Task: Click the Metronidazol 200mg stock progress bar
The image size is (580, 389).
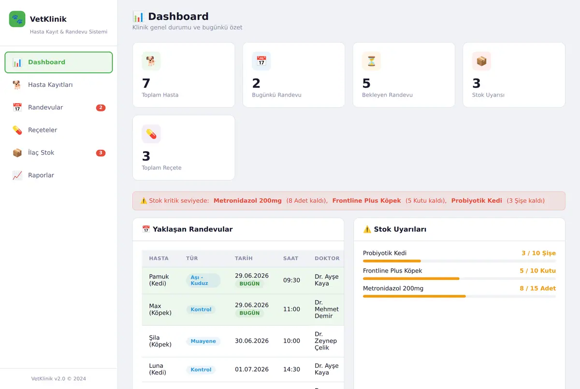Action: pyautogui.click(x=459, y=296)
